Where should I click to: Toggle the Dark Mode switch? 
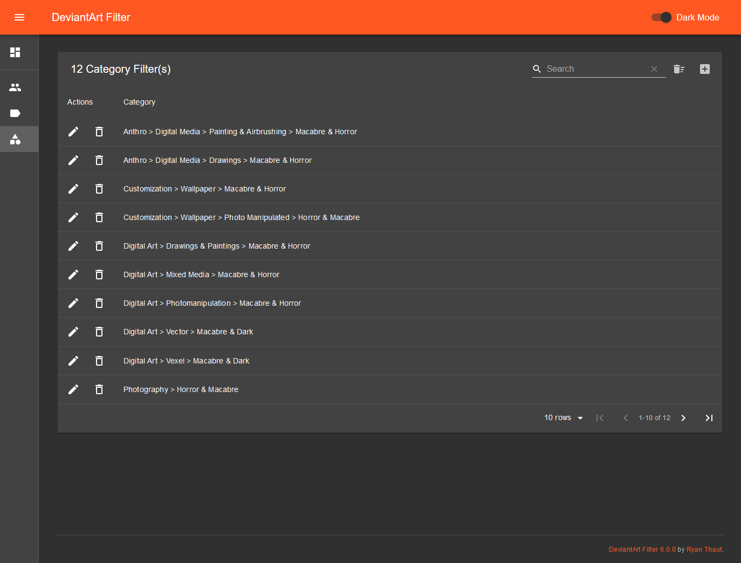coord(661,17)
